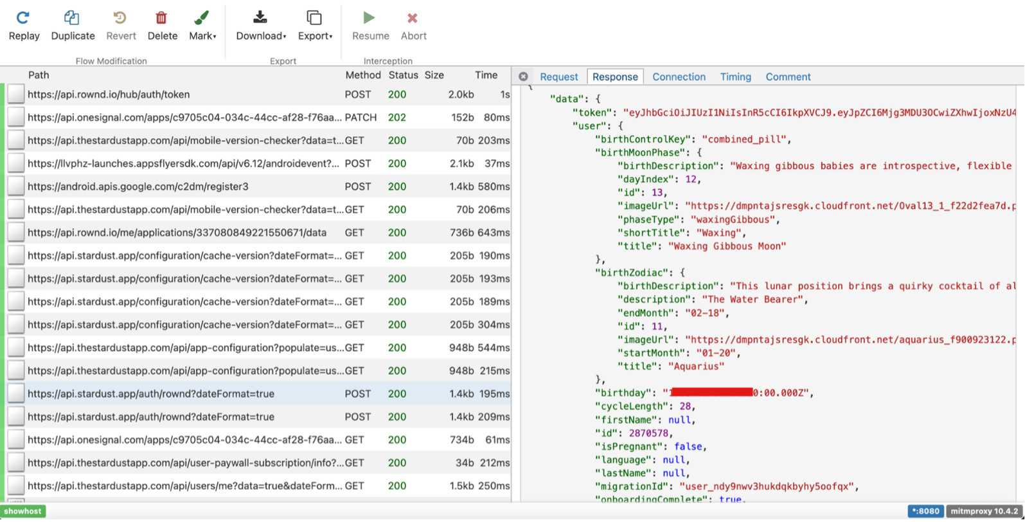
Task: Click the Abort interception icon
Action: pos(413,18)
